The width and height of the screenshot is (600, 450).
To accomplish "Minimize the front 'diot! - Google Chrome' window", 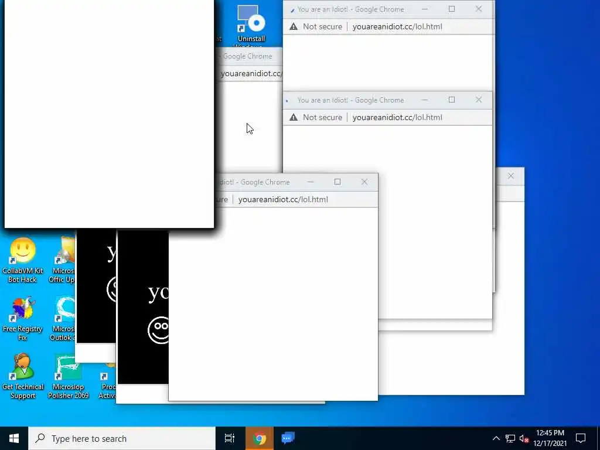I will pyautogui.click(x=311, y=182).
